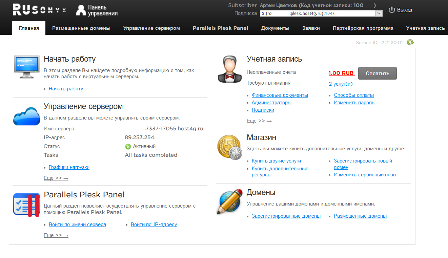Click the Screen ID 2.21.20.01 text
The height and width of the screenshot is (258, 448).
[x=379, y=43]
